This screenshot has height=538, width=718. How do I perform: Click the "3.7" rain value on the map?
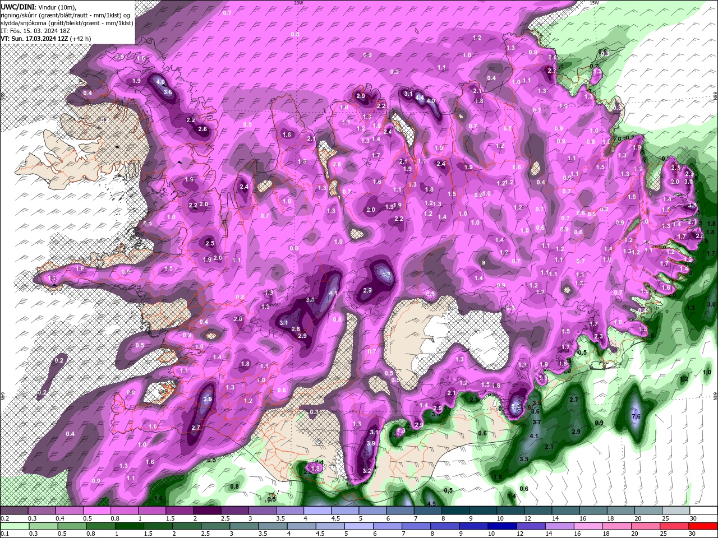(x=536, y=422)
